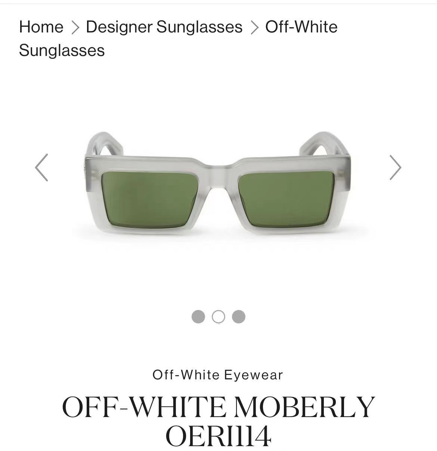
Task: Select the third carousel dot
Action: coord(239,317)
